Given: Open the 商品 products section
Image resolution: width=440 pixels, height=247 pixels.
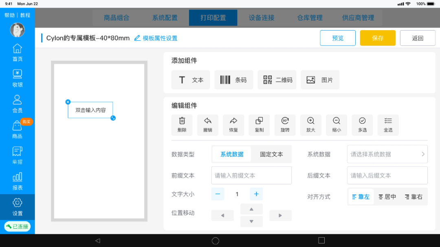Looking at the screenshot, I should [x=17, y=130].
